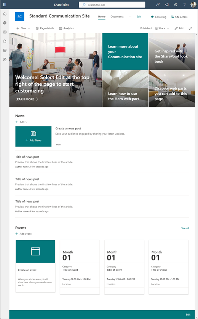Open first Title of news post entry
198x319 pixels.
(x=27, y=157)
